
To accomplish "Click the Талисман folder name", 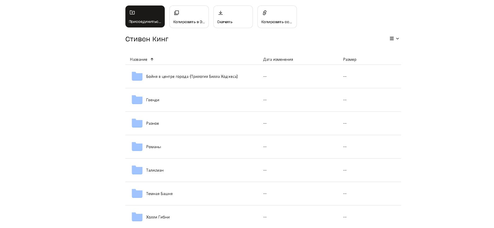I will [x=155, y=170].
